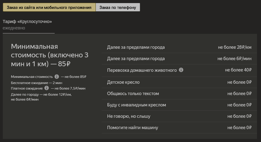Select Далее за пределами города per-km row label
261x142 pixels.
tap(136, 47)
